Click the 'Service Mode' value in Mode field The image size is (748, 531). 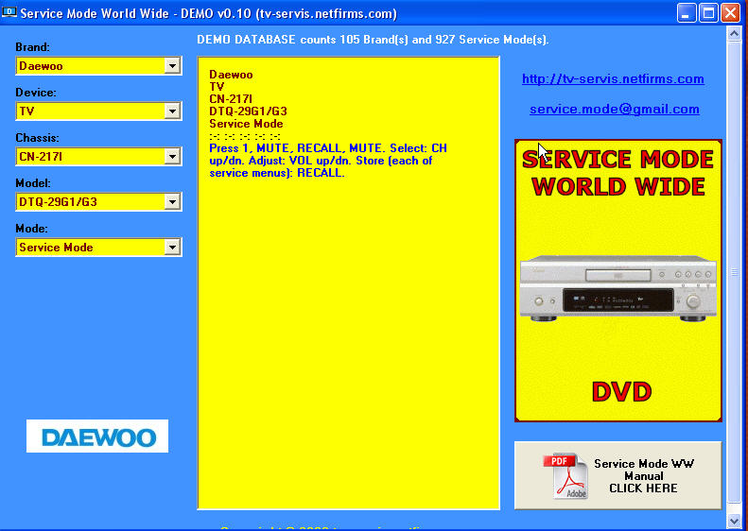[x=56, y=247]
